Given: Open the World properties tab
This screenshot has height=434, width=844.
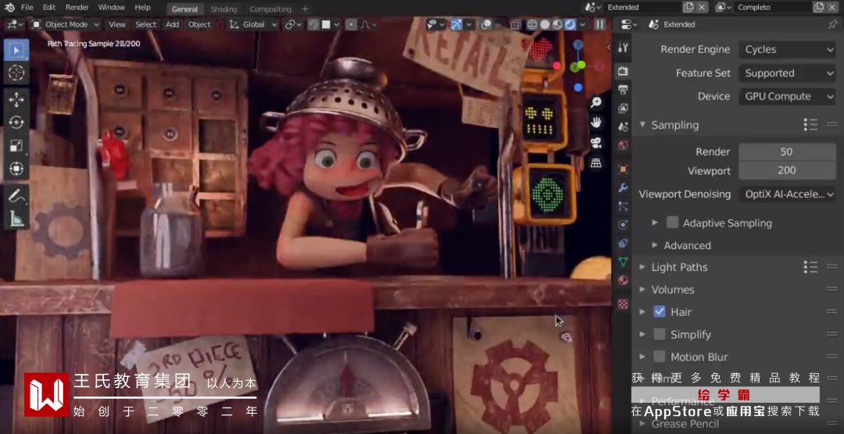Looking at the screenshot, I should pyautogui.click(x=624, y=145).
